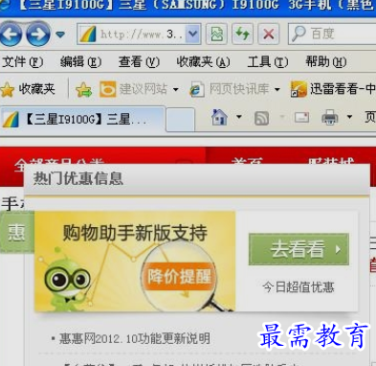Select the 【三星I9100G】三星 tab
The height and width of the screenshot is (366, 376).
[x=83, y=119]
